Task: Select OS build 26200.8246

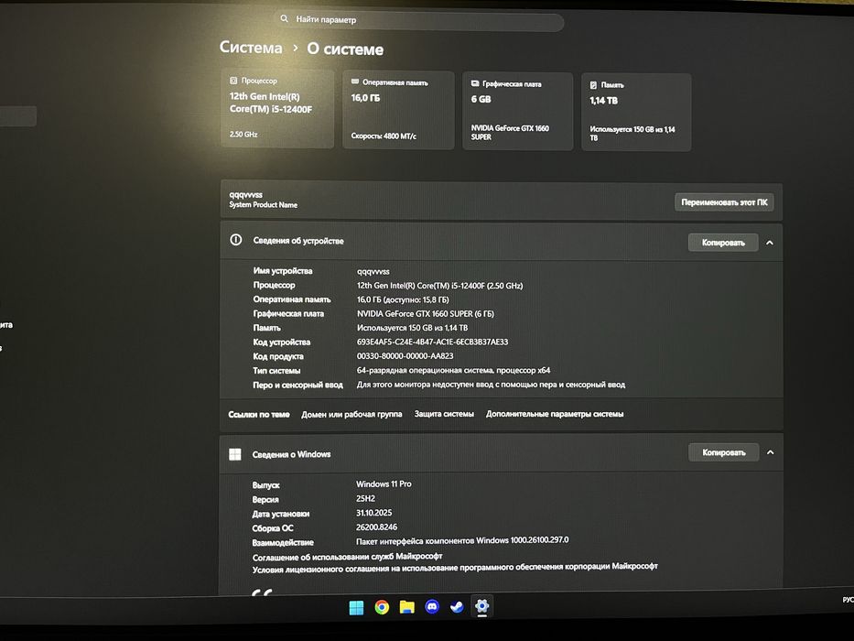Action: (377, 527)
